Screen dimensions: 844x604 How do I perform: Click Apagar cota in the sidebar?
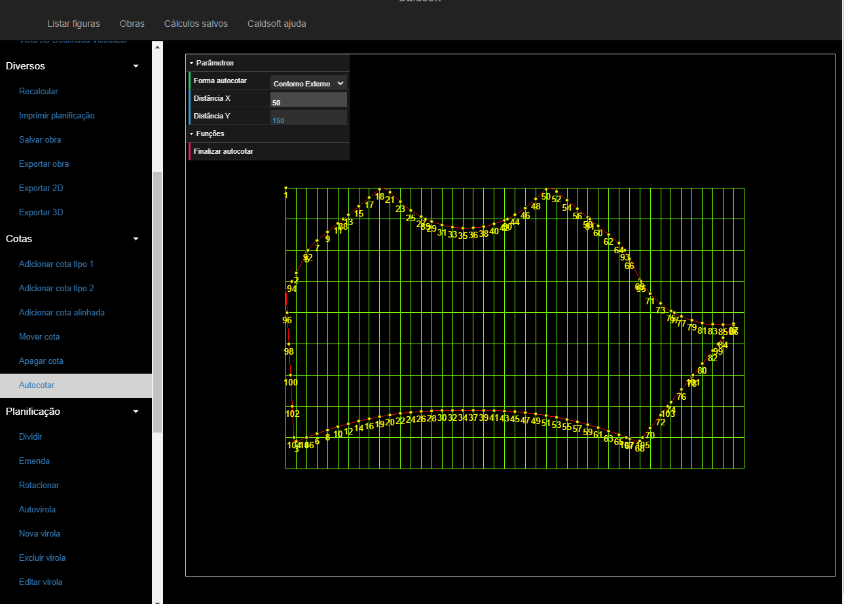[41, 361]
